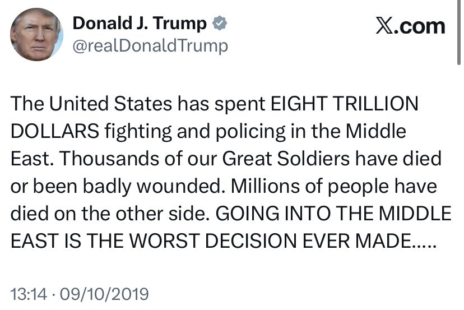Click the word "Thousands" in the tweet
The width and height of the screenshot is (464, 310).
pyautogui.click(x=105, y=159)
